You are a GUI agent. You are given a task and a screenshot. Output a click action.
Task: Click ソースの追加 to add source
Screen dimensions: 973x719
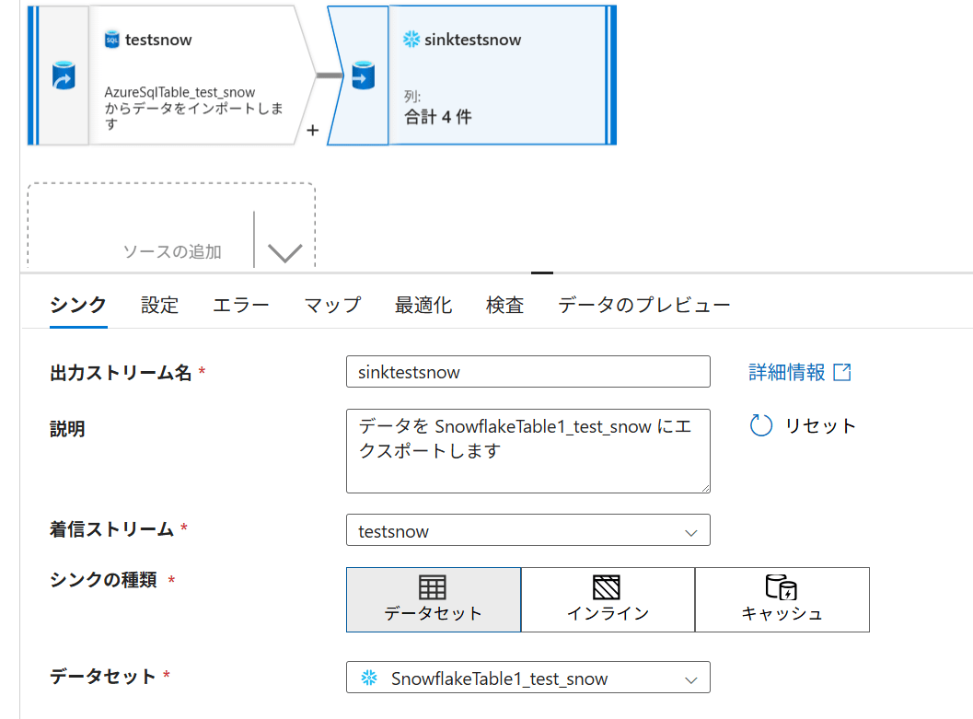[172, 251]
